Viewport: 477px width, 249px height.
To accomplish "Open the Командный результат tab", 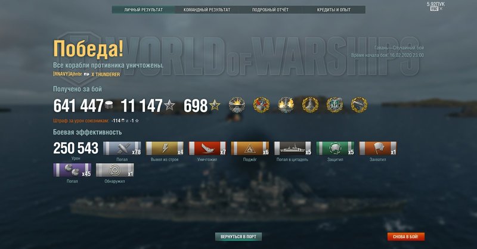I will [207, 10].
